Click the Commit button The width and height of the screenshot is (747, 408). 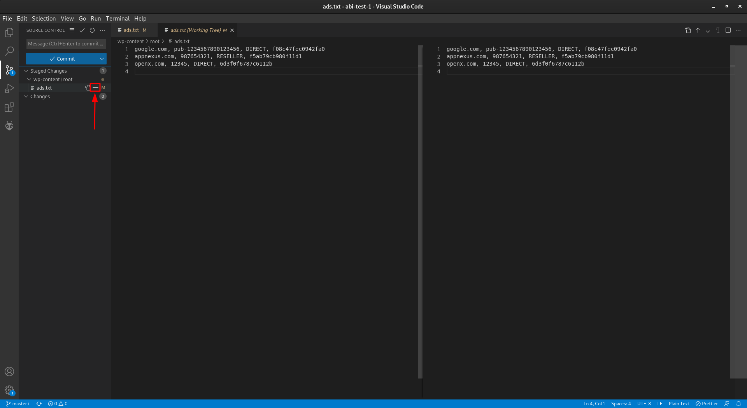62,59
